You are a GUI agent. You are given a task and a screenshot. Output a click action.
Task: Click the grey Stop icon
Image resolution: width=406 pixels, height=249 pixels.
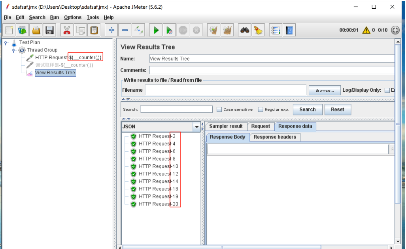(183, 30)
